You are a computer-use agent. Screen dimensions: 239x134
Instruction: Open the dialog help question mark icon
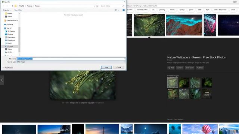(x=124, y=10)
